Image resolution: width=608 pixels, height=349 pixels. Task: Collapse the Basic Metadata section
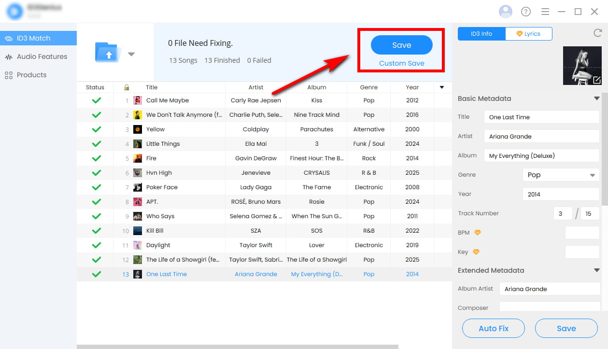(597, 98)
